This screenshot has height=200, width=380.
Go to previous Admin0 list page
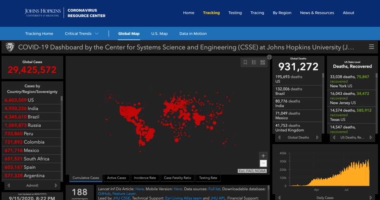tap(9, 185)
